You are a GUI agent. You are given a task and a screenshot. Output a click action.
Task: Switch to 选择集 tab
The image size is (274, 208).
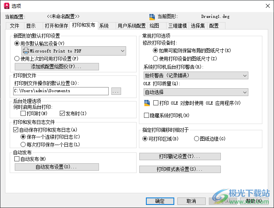[x=198, y=26]
